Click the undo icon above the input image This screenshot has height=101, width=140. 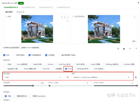pos(62,17)
